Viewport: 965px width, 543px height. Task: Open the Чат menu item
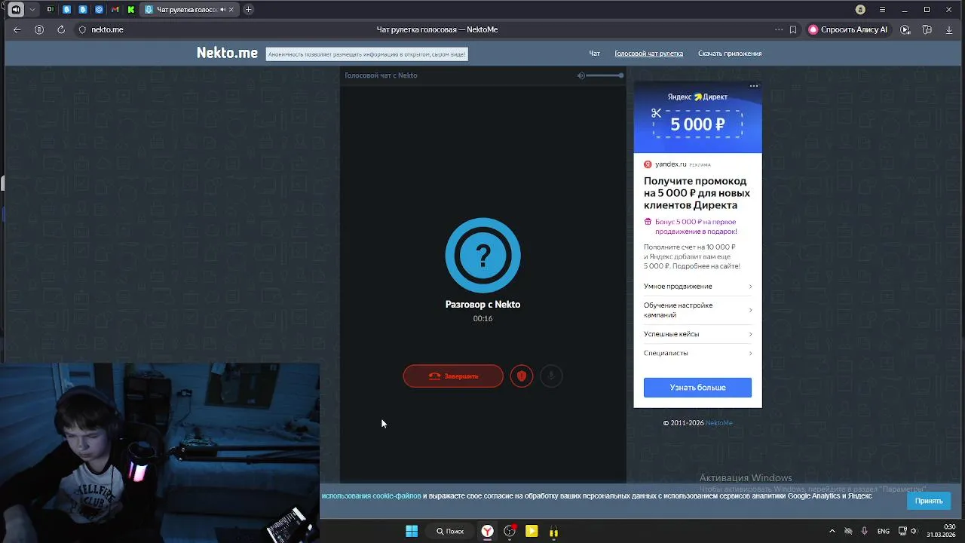595,54
